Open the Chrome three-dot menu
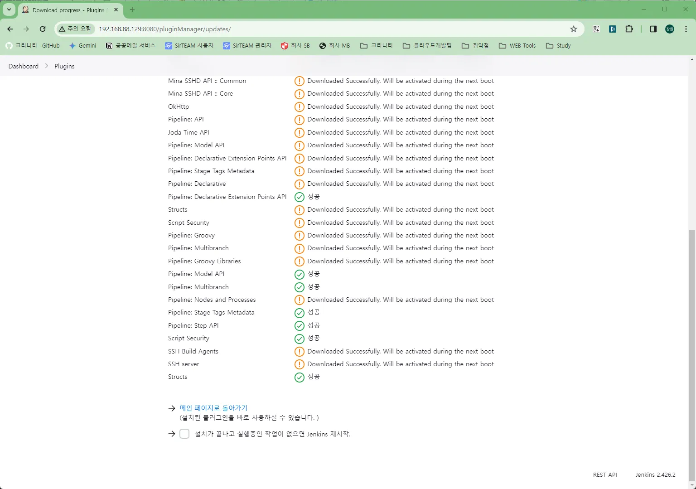The image size is (696, 489). pyautogui.click(x=686, y=29)
